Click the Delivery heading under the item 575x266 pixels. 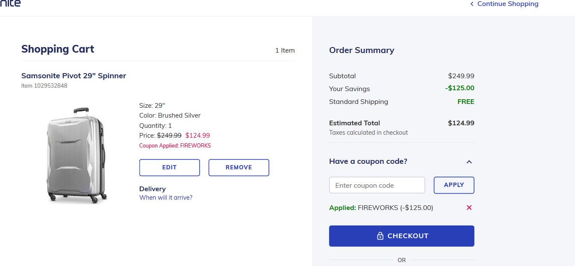click(x=152, y=189)
